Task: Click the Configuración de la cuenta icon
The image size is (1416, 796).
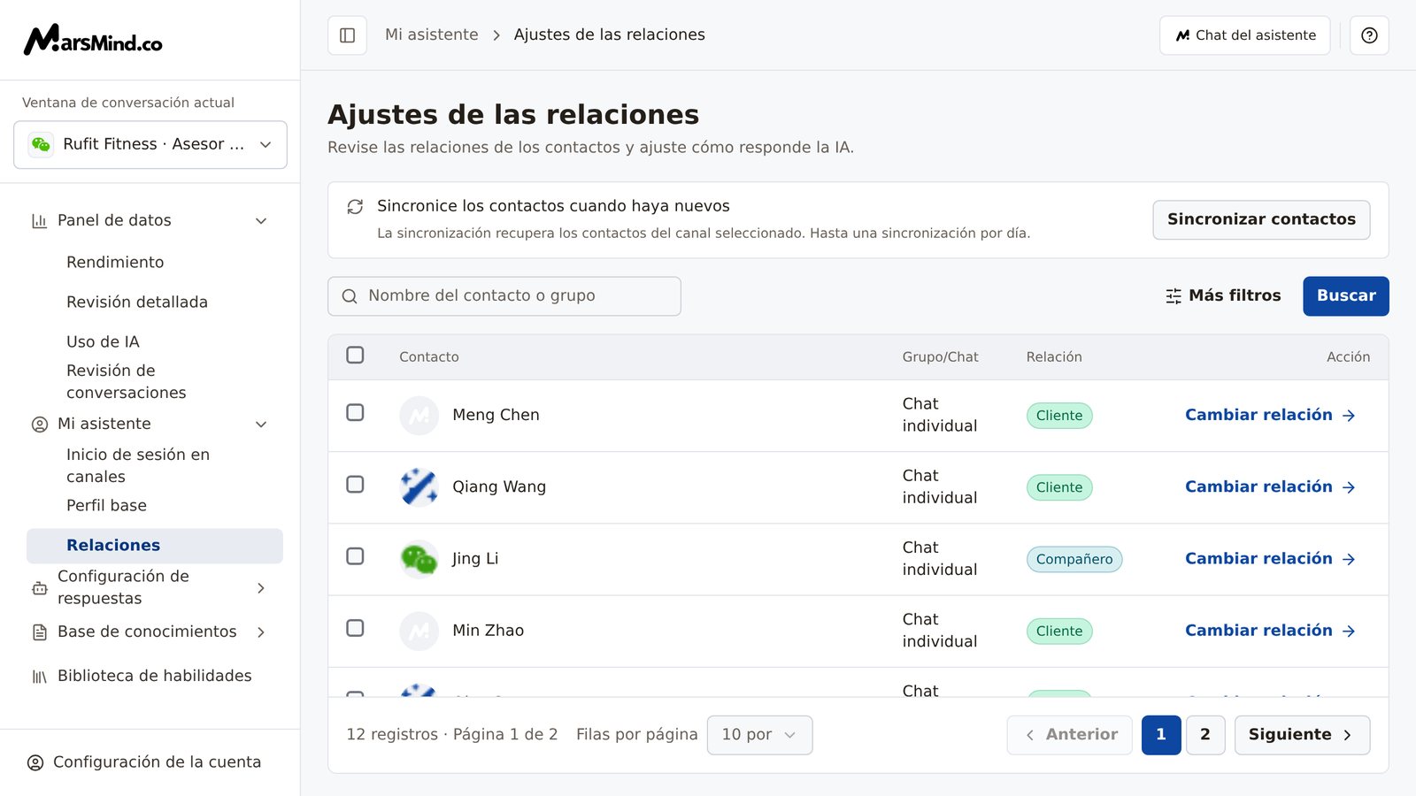Action: [35, 762]
